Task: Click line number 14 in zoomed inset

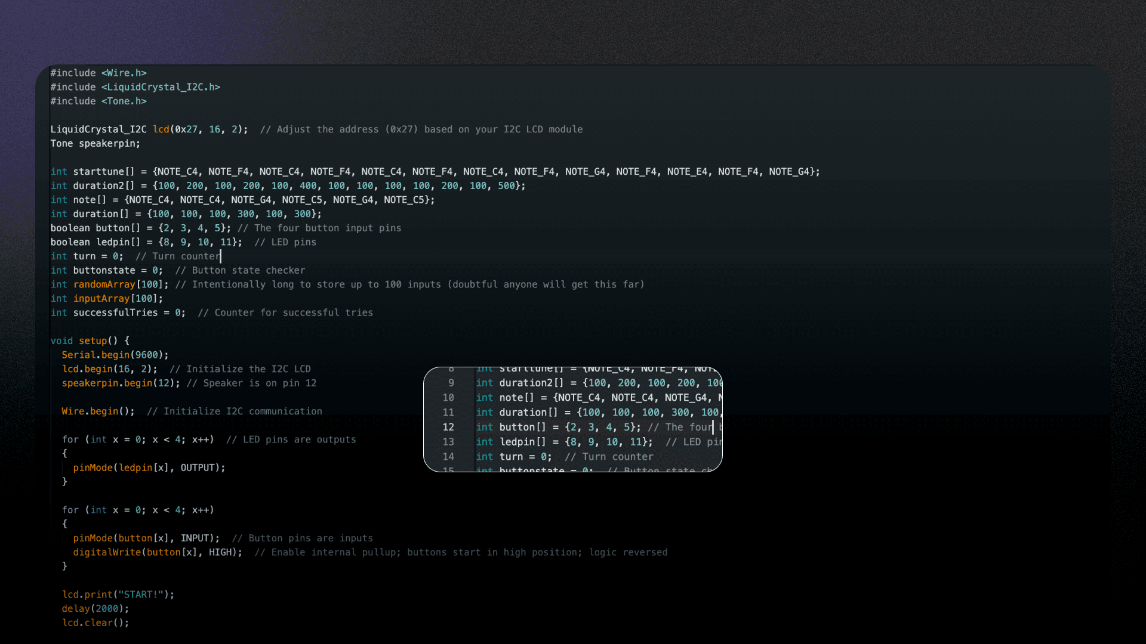Action: 448,457
